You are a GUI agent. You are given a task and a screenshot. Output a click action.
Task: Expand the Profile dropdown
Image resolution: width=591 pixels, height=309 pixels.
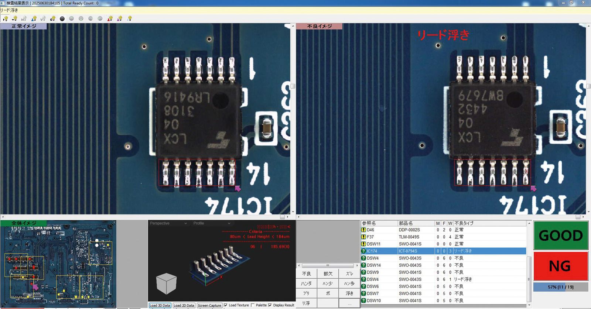tap(212, 223)
